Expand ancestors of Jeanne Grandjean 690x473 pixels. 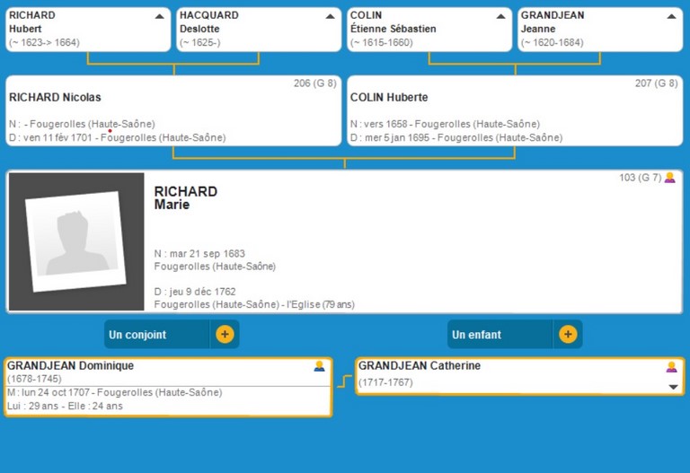tap(671, 16)
